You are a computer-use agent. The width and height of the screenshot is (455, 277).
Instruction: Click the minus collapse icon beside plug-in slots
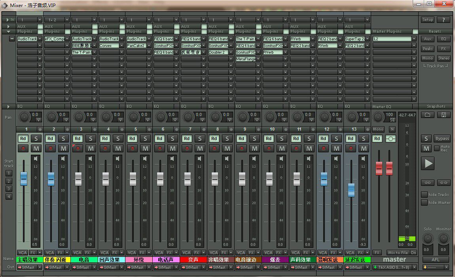point(12,39)
